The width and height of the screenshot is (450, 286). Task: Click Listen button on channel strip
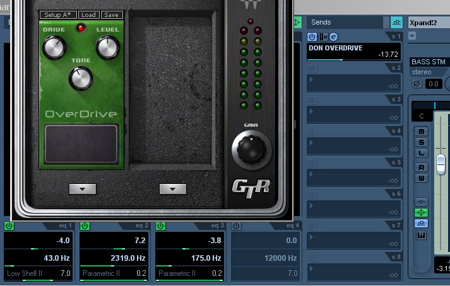pyautogui.click(x=422, y=153)
